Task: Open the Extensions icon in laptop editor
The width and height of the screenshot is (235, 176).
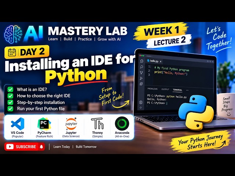Action: pyautogui.click(x=141, y=84)
